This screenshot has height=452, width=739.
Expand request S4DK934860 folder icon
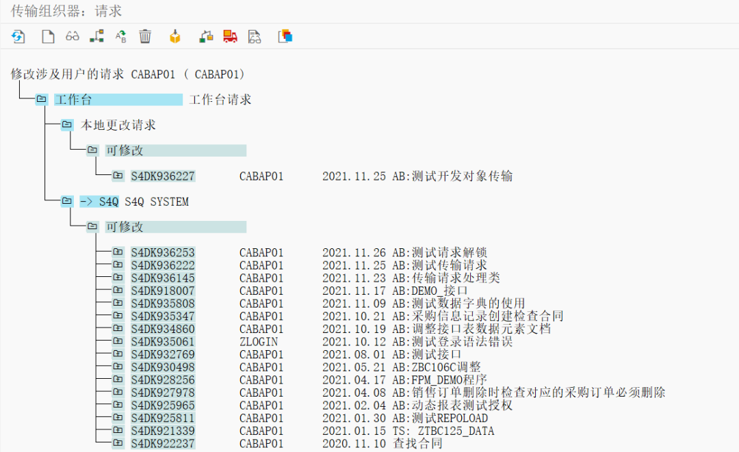[118, 328]
